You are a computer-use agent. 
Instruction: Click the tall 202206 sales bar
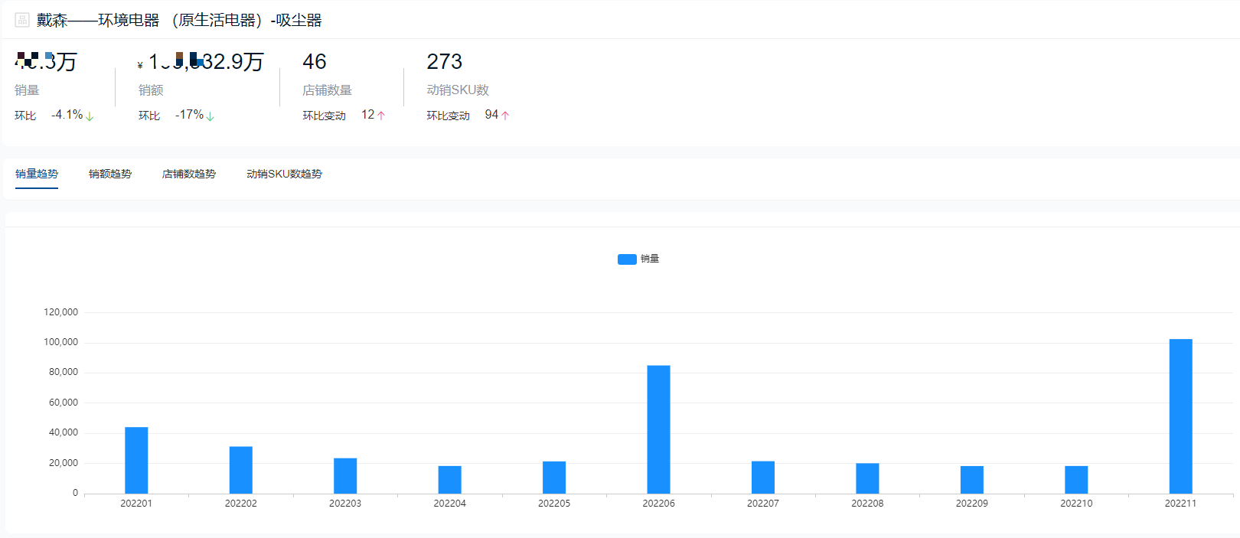click(x=658, y=429)
